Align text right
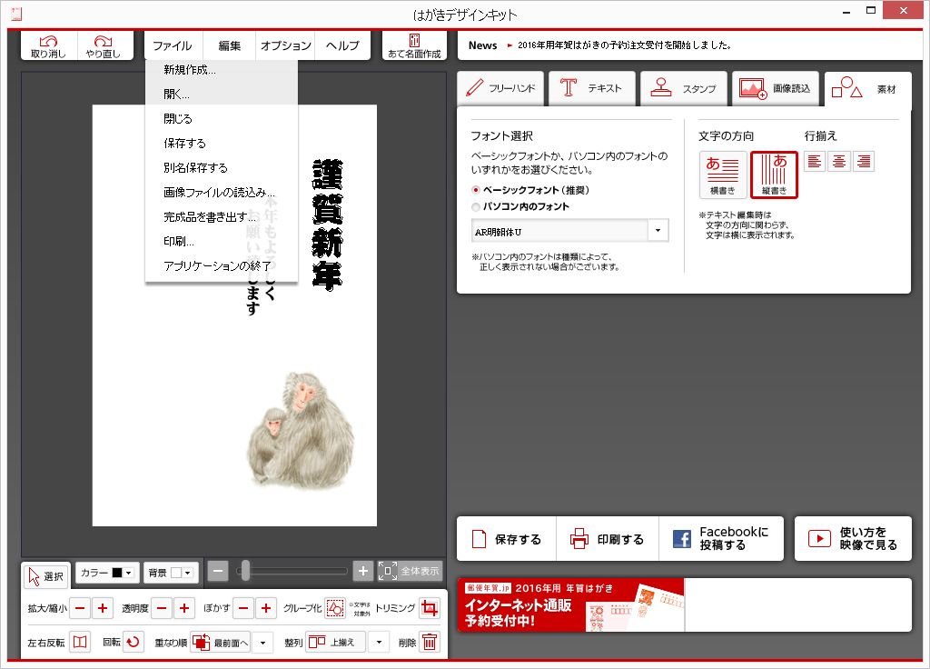Image resolution: width=930 pixels, height=669 pixels. (x=865, y=162)
